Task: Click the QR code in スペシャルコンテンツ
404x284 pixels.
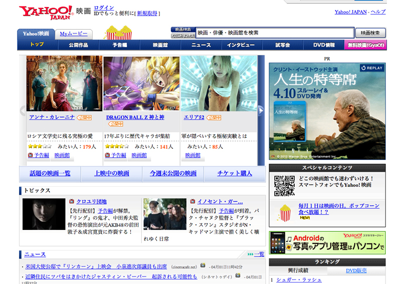Action: click(284, 185)
